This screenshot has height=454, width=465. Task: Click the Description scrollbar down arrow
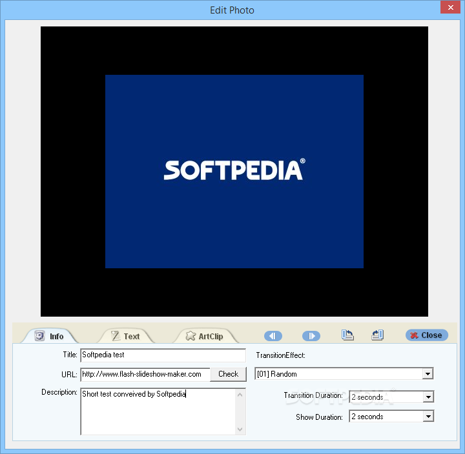pos(240,429)
